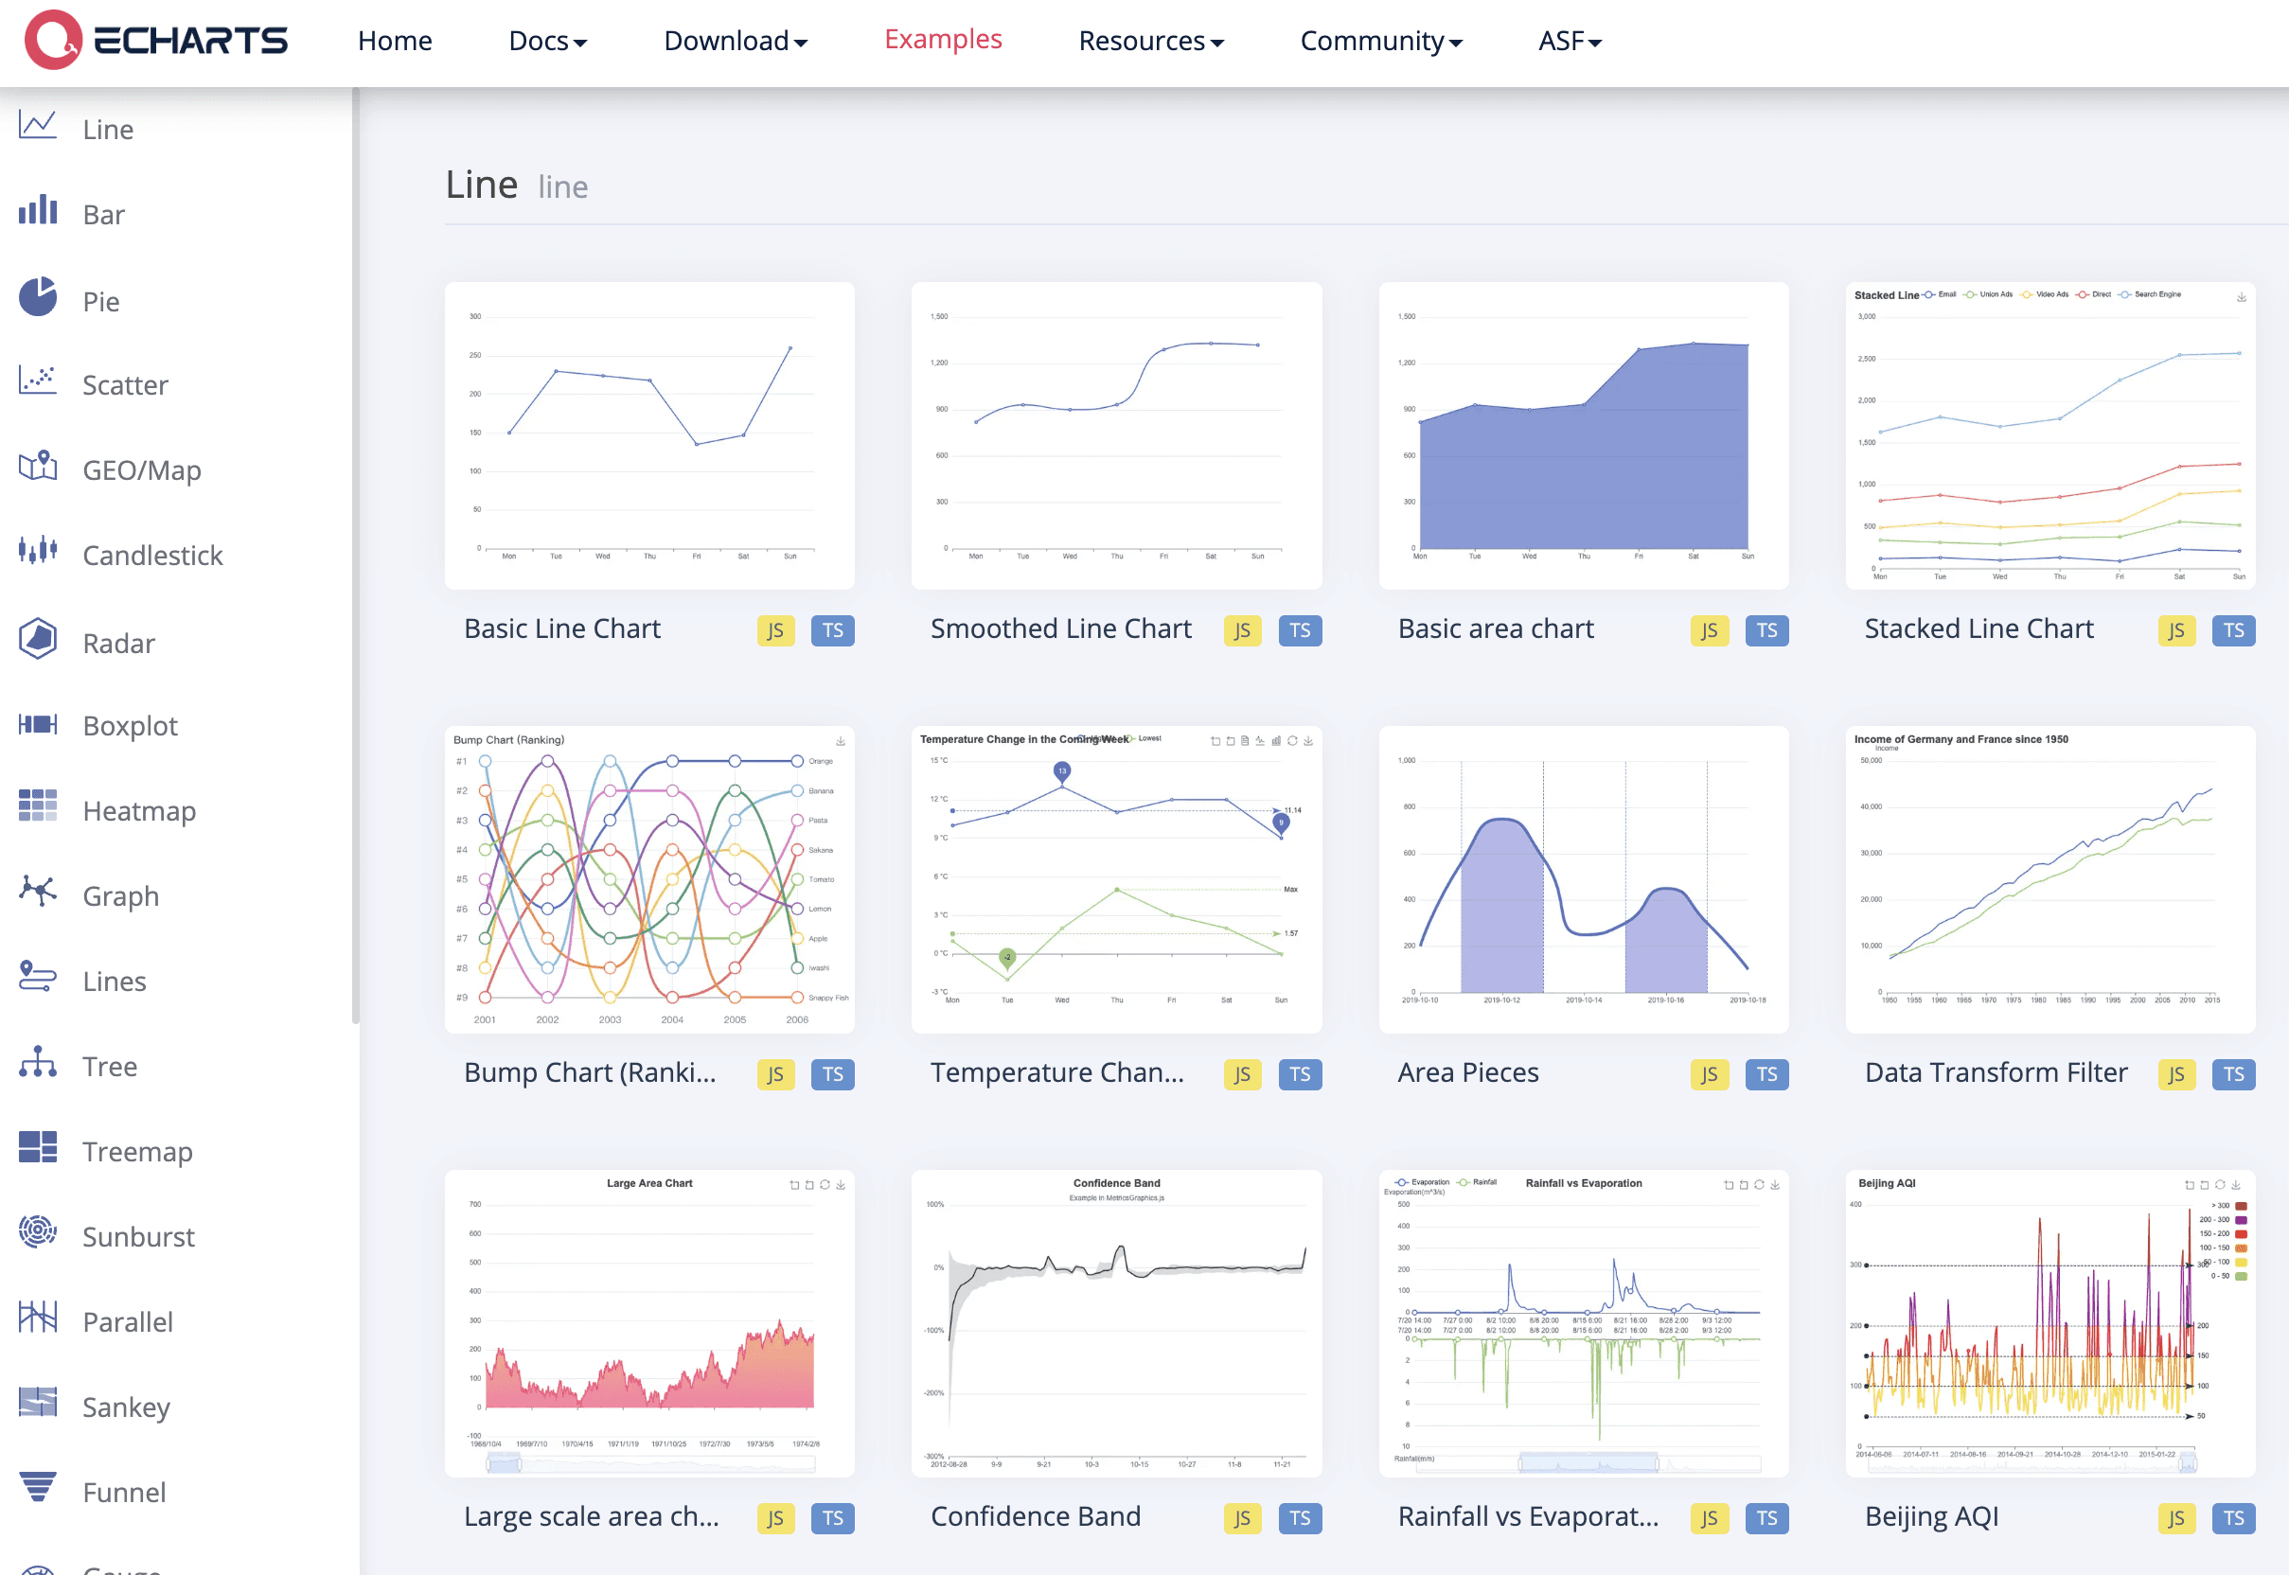Viewport: 2289px width, 1575px height.
Task: Open the Confidence Band thumbnail
Action: (x=1116, y=1324)
